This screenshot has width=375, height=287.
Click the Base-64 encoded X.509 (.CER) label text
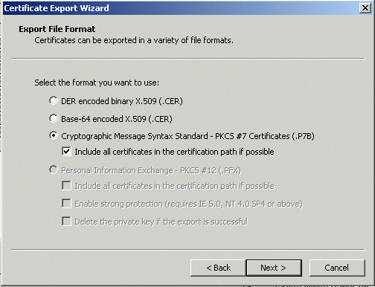click(x=117, y=119)
